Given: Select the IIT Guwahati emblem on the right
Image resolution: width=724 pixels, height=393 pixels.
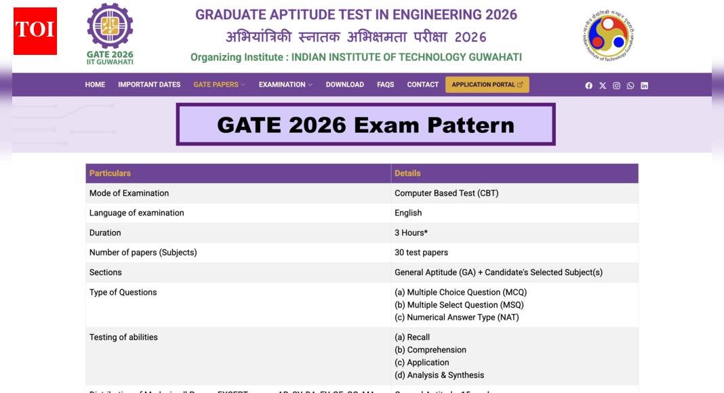Looking at the screenshot, I should point(608,36).
